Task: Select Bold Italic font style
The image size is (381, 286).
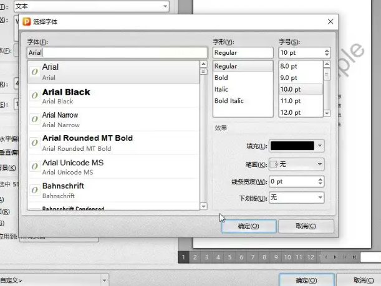Action: (229, 100)
